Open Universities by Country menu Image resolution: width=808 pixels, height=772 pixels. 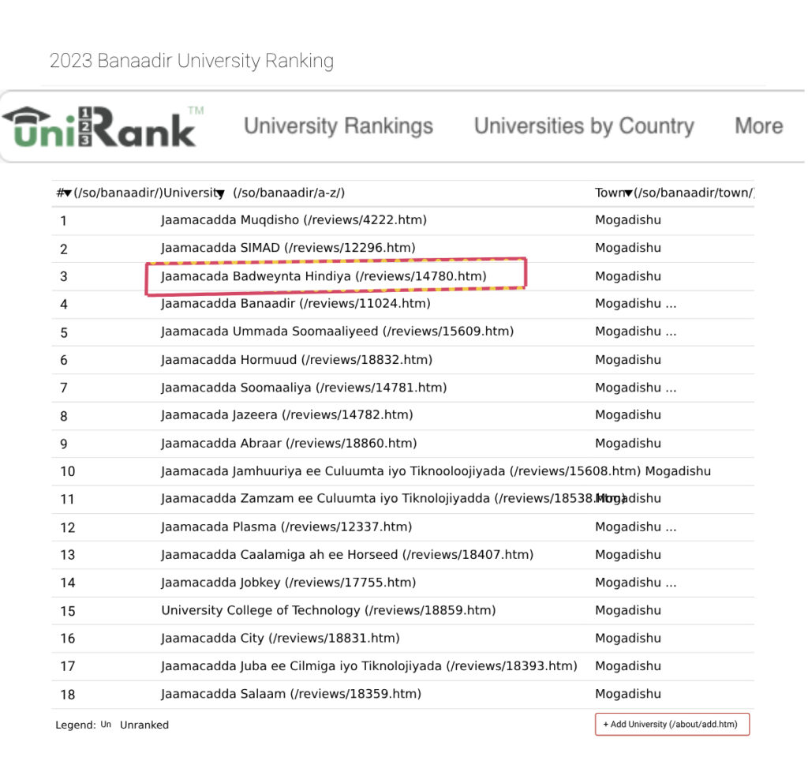(x=584, y=126)
